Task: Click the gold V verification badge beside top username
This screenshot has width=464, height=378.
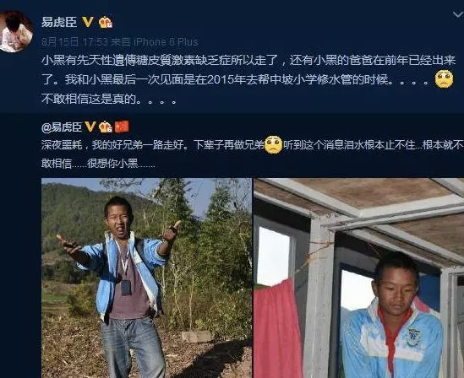Action: pos(88,22)
